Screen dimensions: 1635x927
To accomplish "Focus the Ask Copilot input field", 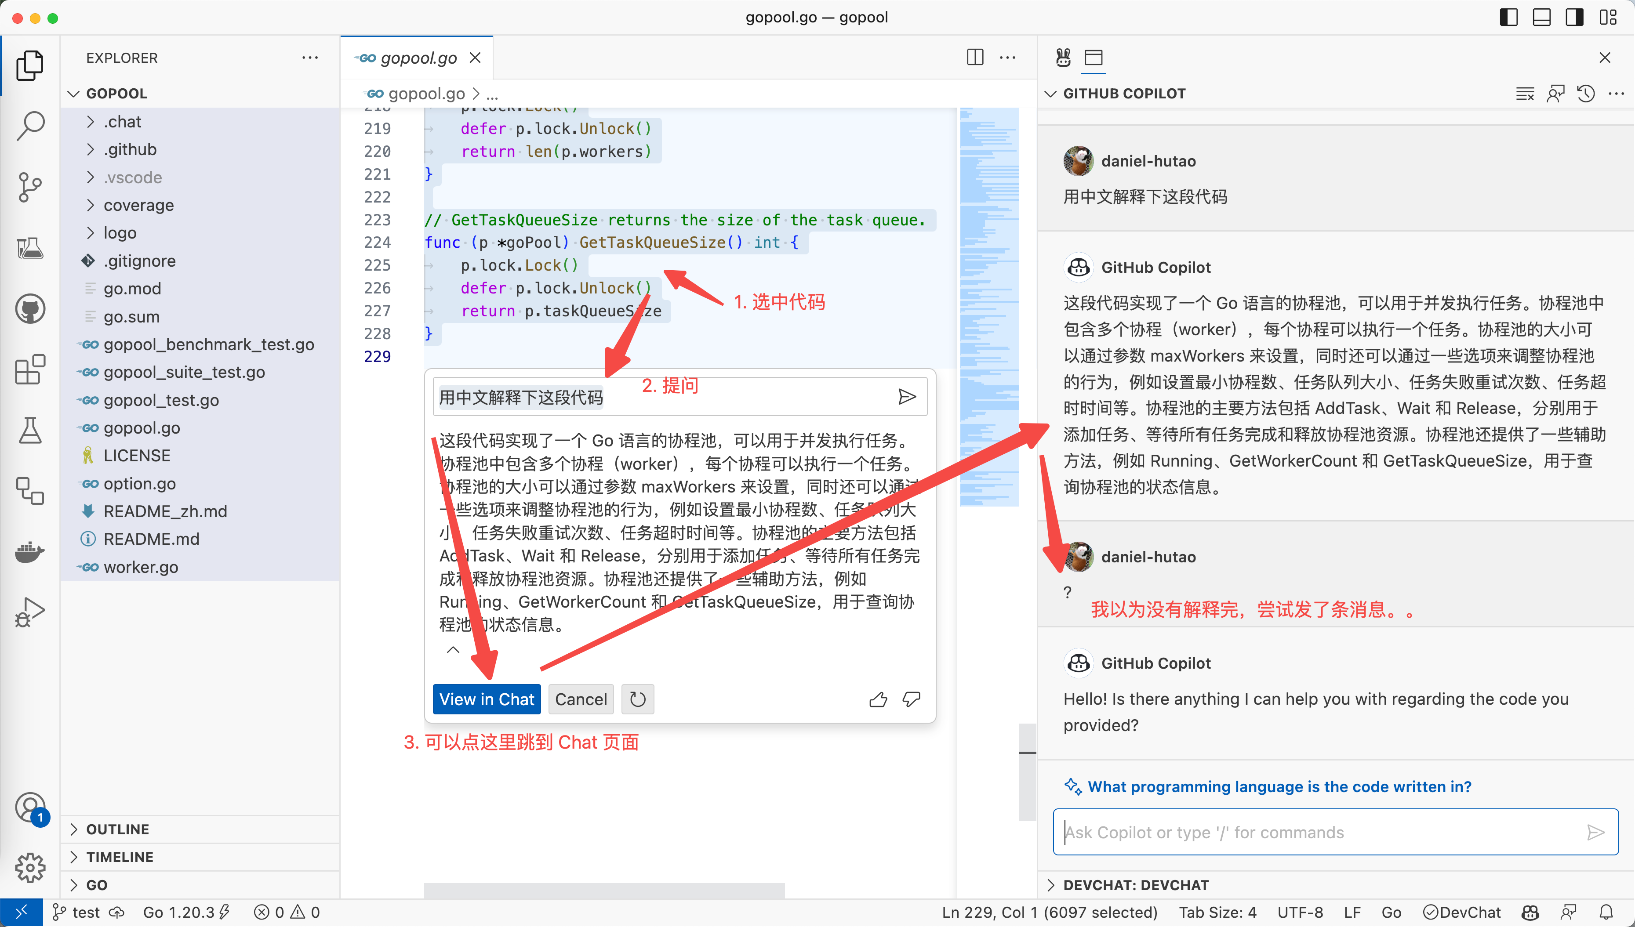I will [1336, 832].
